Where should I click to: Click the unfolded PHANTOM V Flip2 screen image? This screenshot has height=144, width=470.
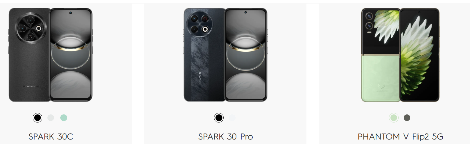point(419,55)
